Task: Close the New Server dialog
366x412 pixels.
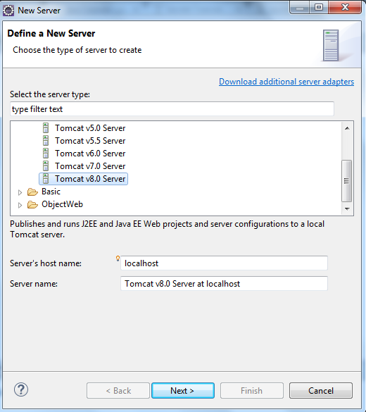Action: click(345, 7)
